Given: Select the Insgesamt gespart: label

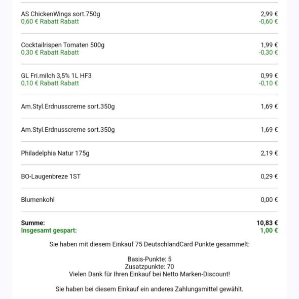Looking at the screenshot, I should point(49,231).
